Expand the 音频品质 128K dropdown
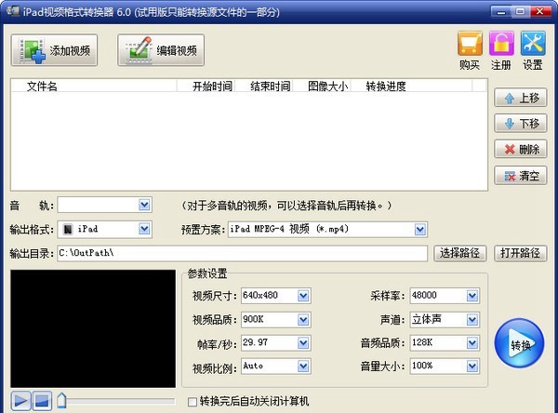 [472, 343]
